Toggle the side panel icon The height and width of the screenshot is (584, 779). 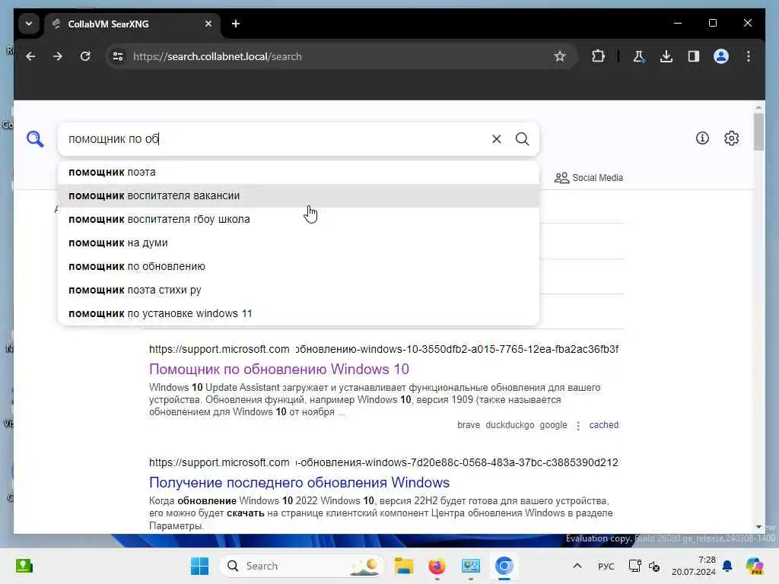coord(694,56)
